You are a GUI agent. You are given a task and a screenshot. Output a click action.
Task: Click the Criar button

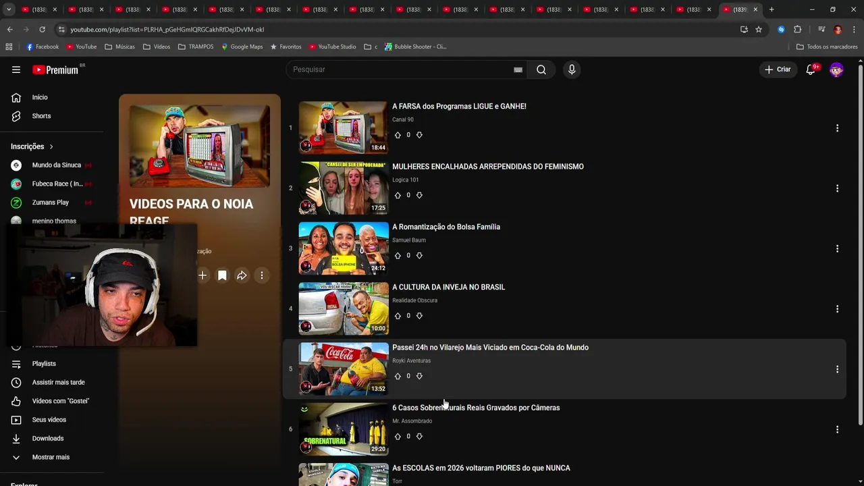(x=777, y=70)
